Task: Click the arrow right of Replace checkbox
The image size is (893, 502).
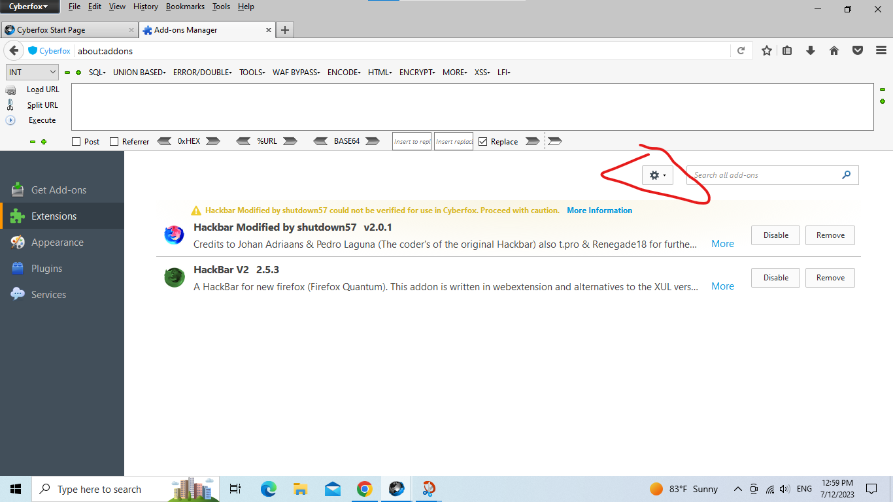Action: click(x=533, y=141)
